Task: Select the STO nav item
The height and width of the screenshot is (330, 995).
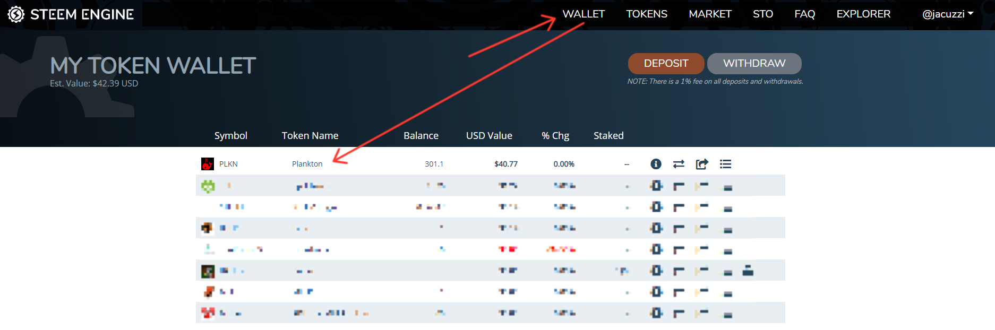Action: (x=763, y=14)
